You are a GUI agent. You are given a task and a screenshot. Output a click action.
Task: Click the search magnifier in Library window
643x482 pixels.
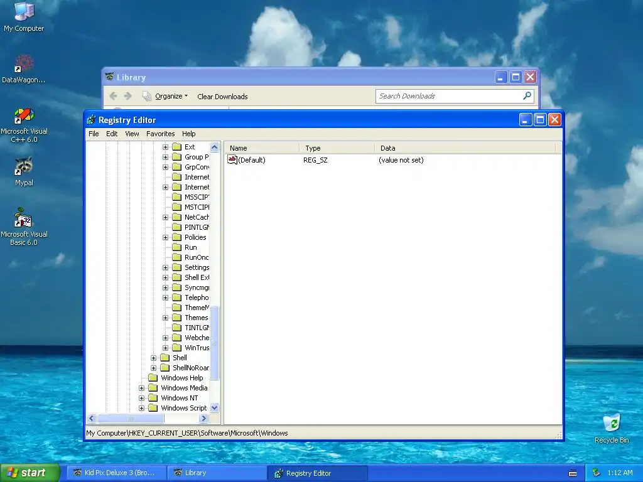coord(527,96)
